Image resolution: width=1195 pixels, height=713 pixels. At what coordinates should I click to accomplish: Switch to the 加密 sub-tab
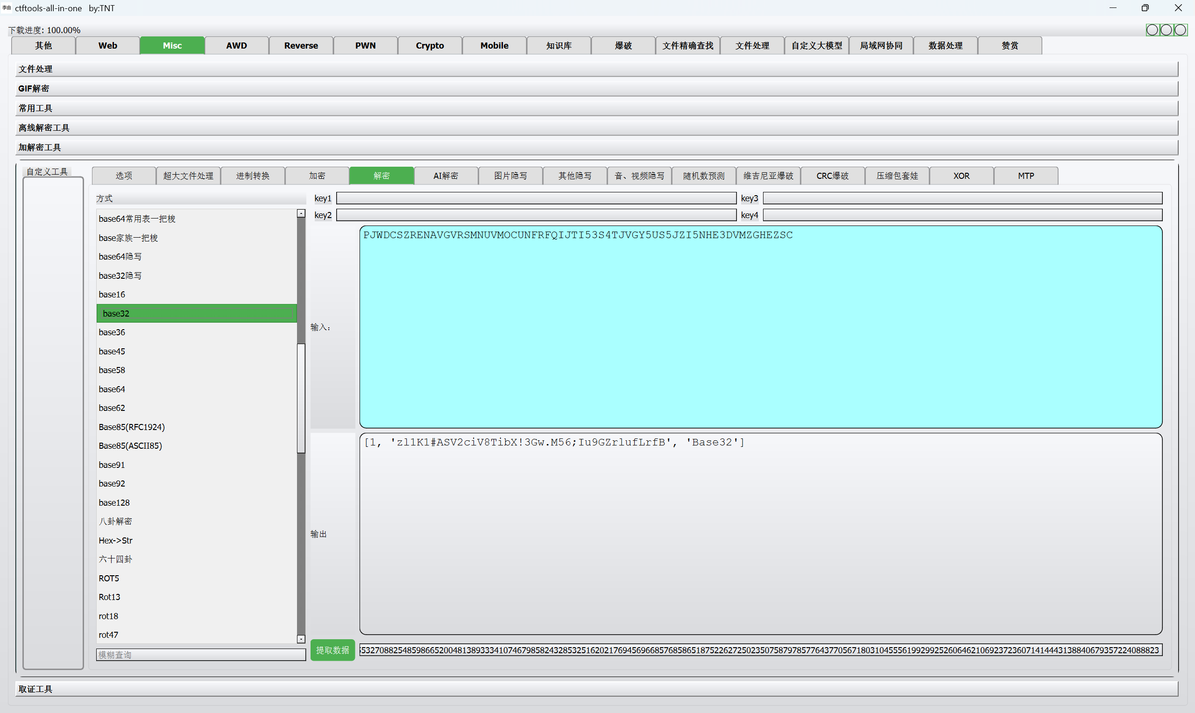click(x=317, y=176)
